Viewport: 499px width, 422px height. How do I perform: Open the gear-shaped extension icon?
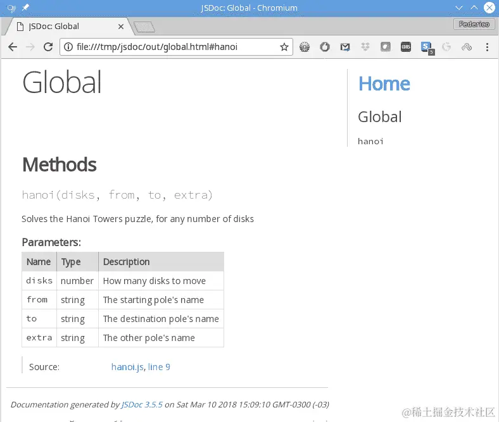305,47
